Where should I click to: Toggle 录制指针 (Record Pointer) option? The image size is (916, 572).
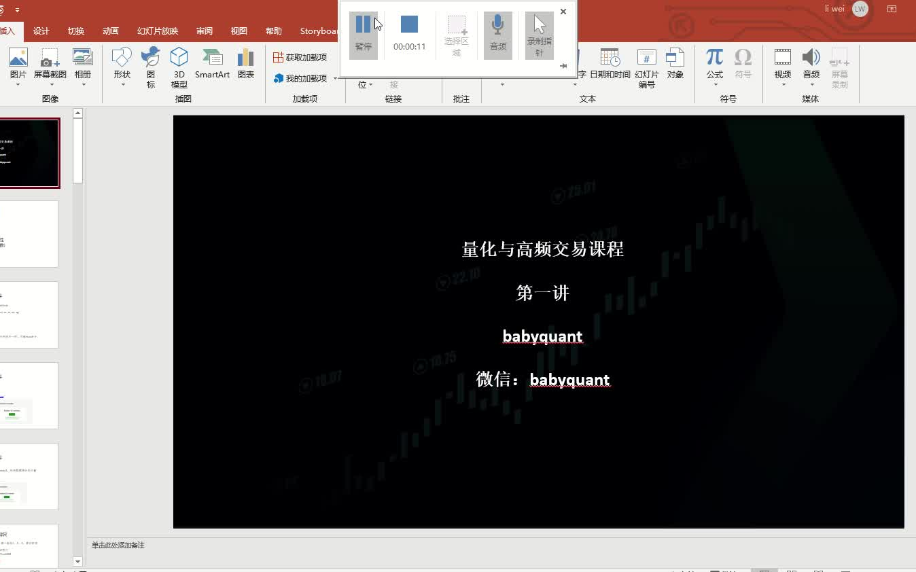point(538,30)
